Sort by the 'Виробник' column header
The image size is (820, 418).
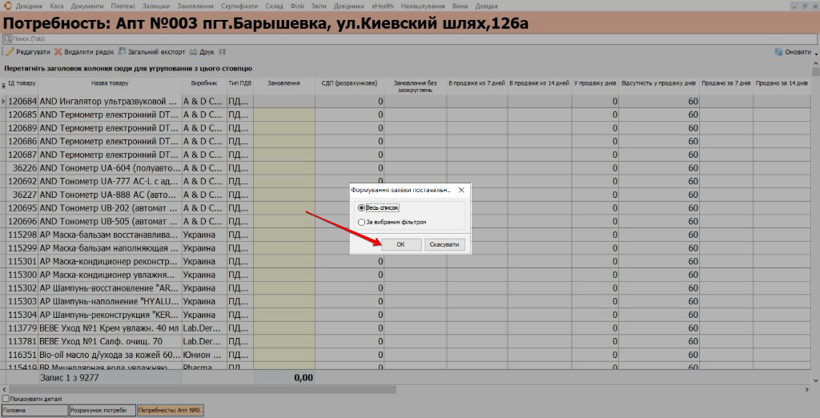(204, 86)
